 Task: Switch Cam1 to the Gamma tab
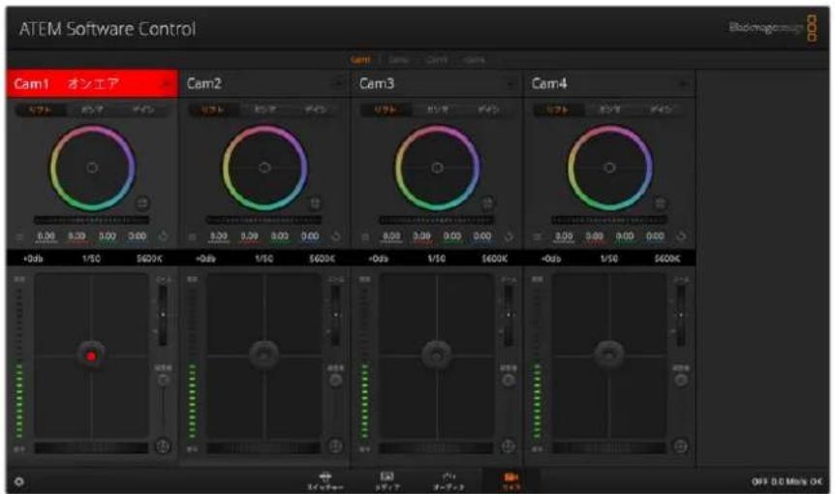tap(92, 109)
